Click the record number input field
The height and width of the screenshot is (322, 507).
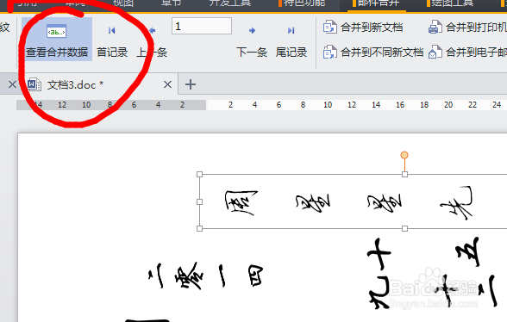[x=202, y=26]
